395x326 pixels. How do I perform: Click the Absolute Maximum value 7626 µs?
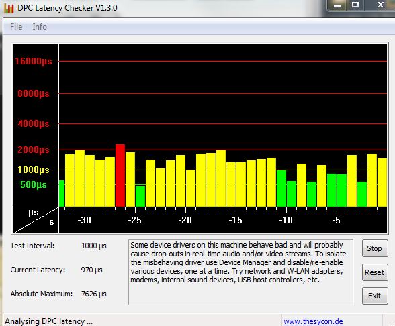[94, 294]
